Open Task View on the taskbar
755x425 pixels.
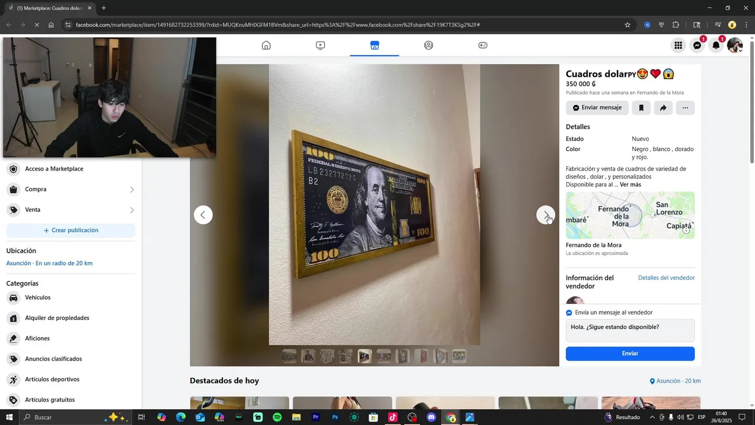click(142, 417)
